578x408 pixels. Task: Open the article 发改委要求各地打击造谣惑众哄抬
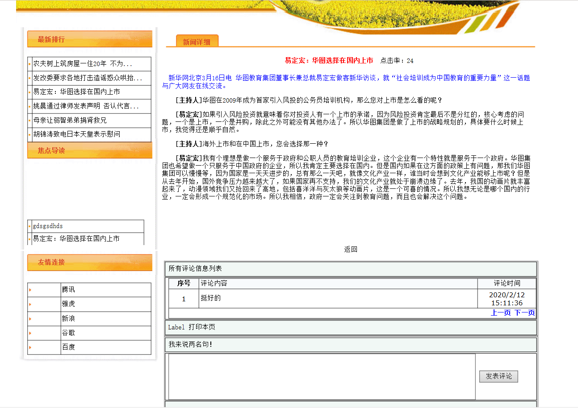(88, 78)
